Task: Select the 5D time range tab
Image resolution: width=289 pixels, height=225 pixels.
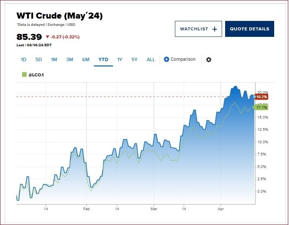Action: (39, 60)
